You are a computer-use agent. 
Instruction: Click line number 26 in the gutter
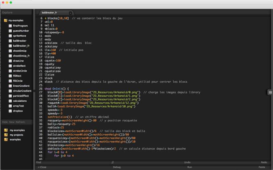pos(41,89)
